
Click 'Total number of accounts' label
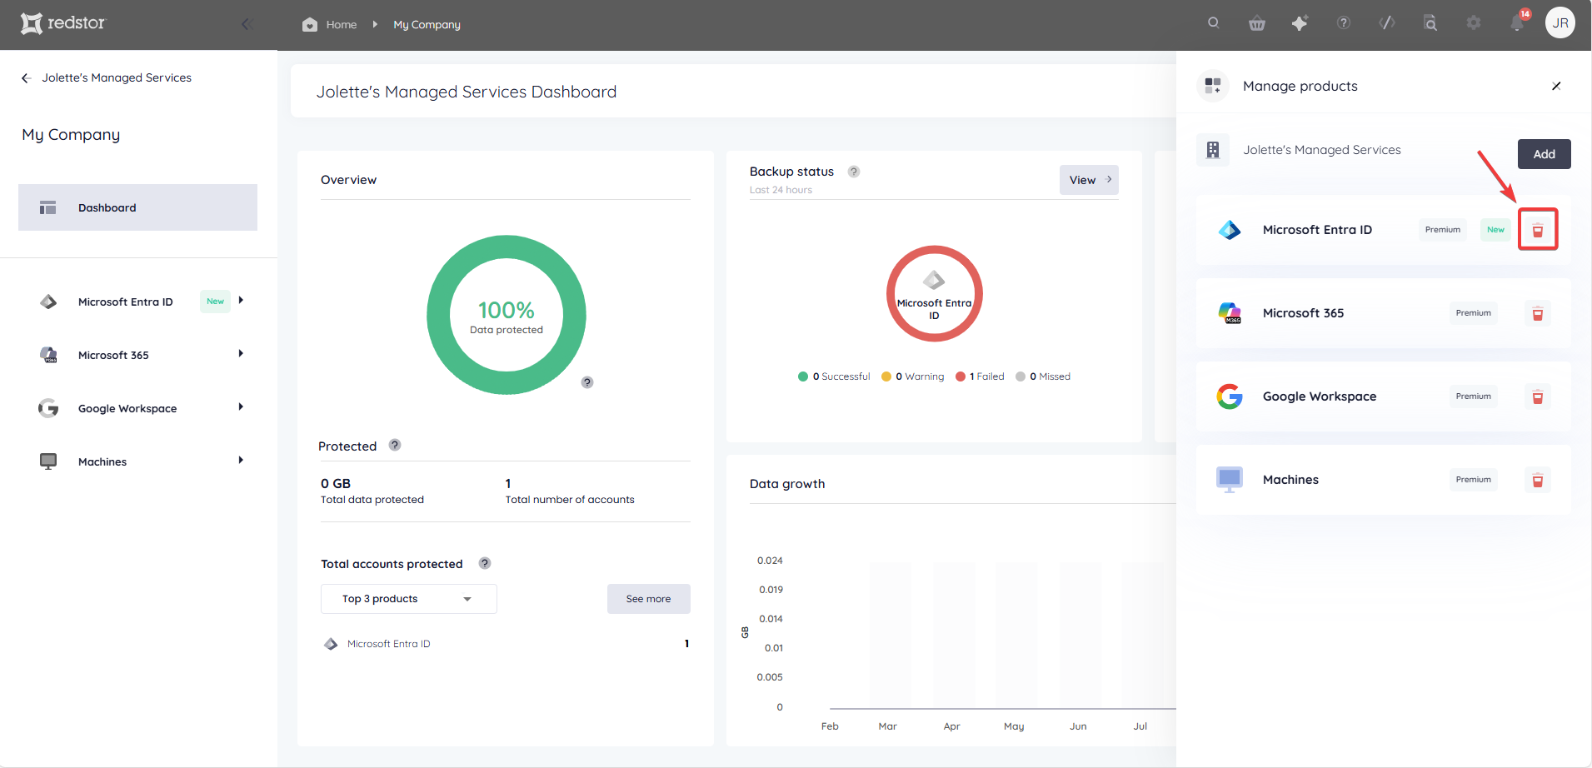click(x=570, y=500)
